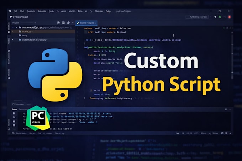Click the Python file icon on the editor tab

(x=78, y=23)
